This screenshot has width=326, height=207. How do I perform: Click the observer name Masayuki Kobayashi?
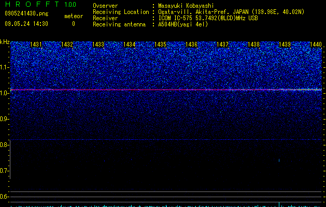tap(186, 6)
